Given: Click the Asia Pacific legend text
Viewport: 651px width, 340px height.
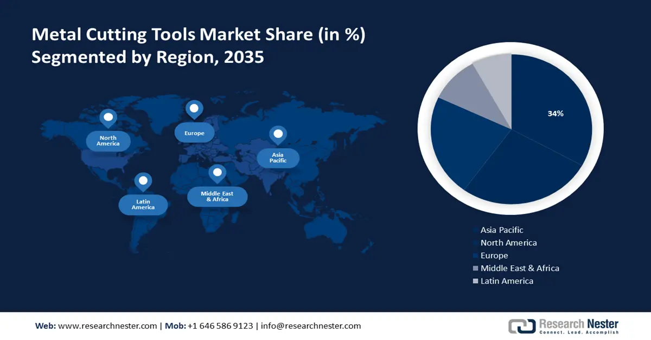Looking at the screenshot, I should (502, 230).
